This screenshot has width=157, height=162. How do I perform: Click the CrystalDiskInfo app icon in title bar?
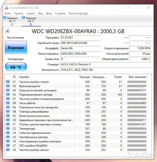7,7
